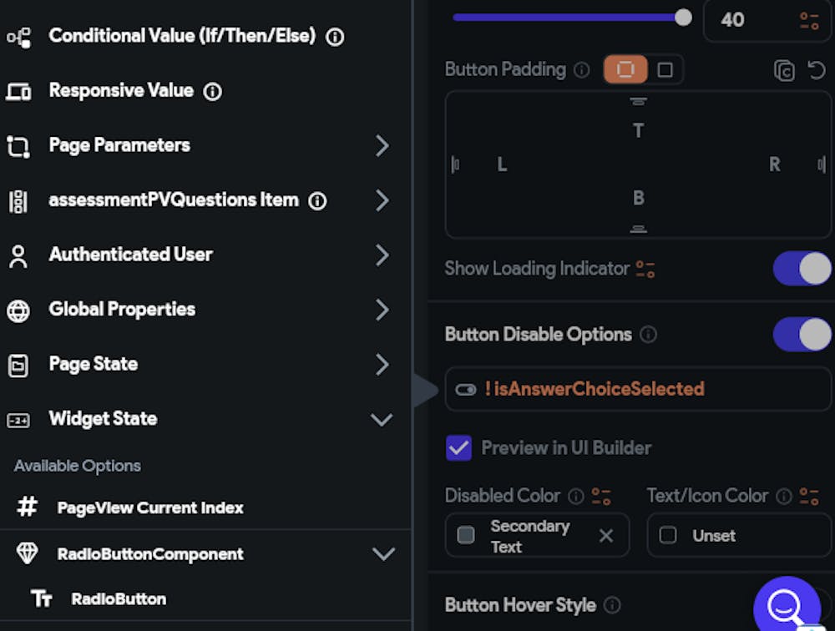Toggle Show Loading Indicator switch
Image resolution: width=835 pixels, height=631 pixels.
click(802, 269)
